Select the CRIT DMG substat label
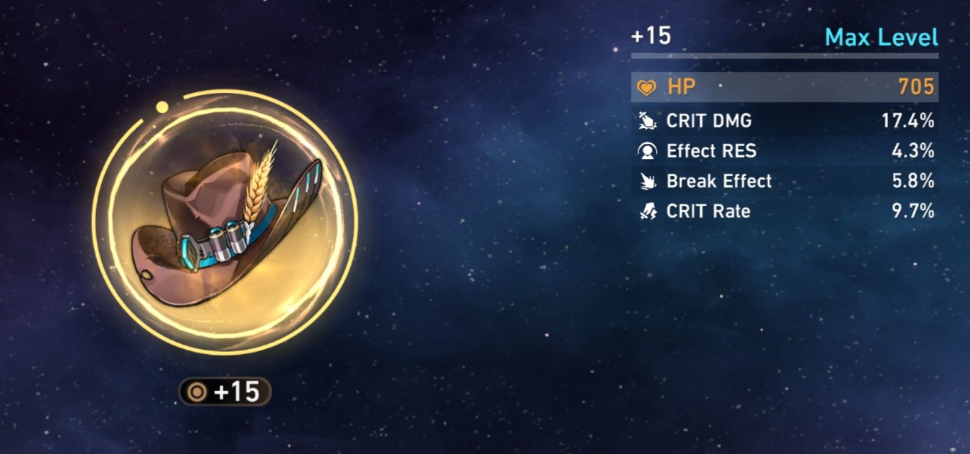The width and height of the screenshot is (970, 454). click(708, 121)
